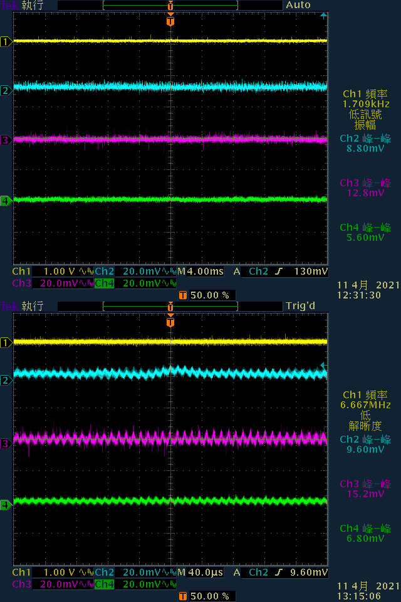The height and width of the screenshot is (602, 401).
Task: Click the Ch1 ground marker in the Trig'd capture
Action: coord(6,342)
